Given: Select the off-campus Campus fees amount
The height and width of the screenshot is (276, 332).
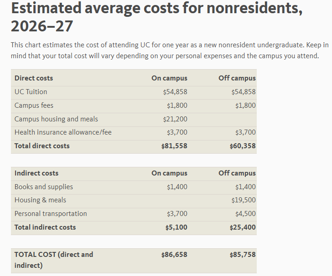Looking at the screenshot, I should 245,105.
